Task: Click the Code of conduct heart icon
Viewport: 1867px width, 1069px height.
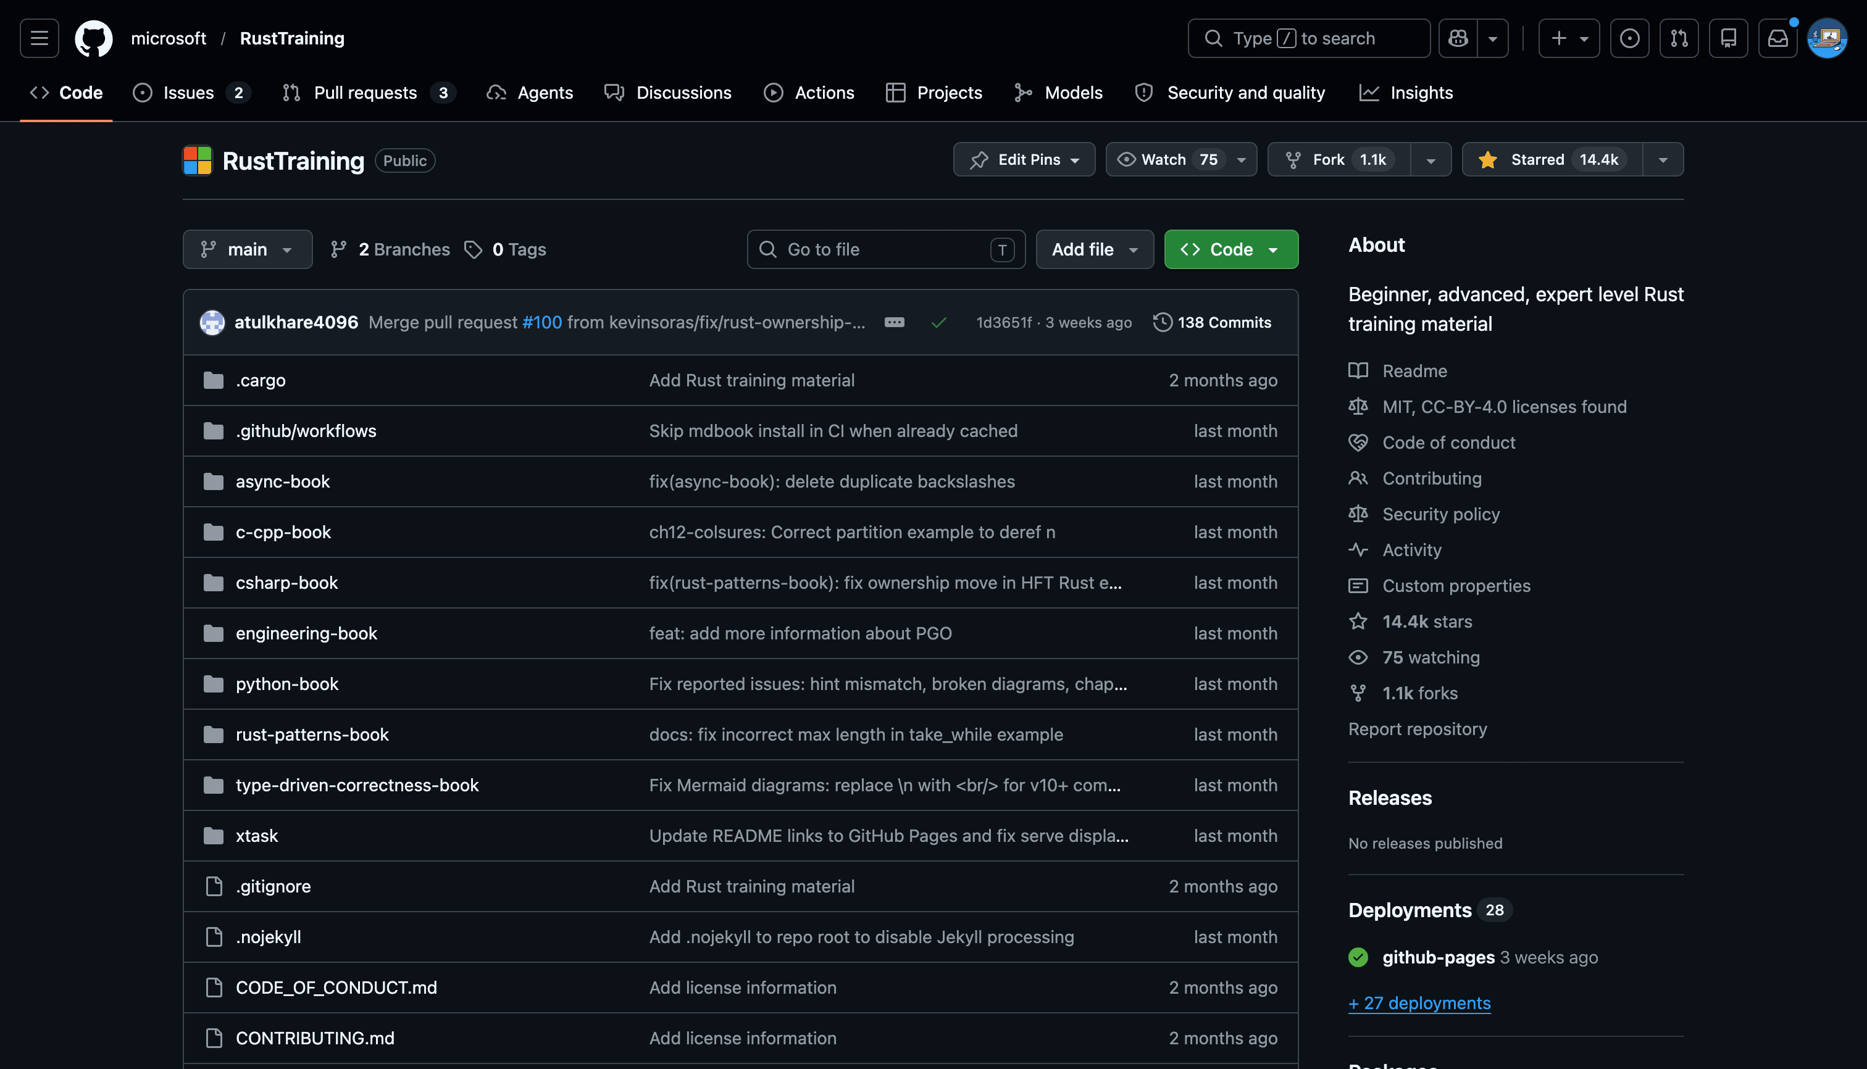Action: (1358, 443)
